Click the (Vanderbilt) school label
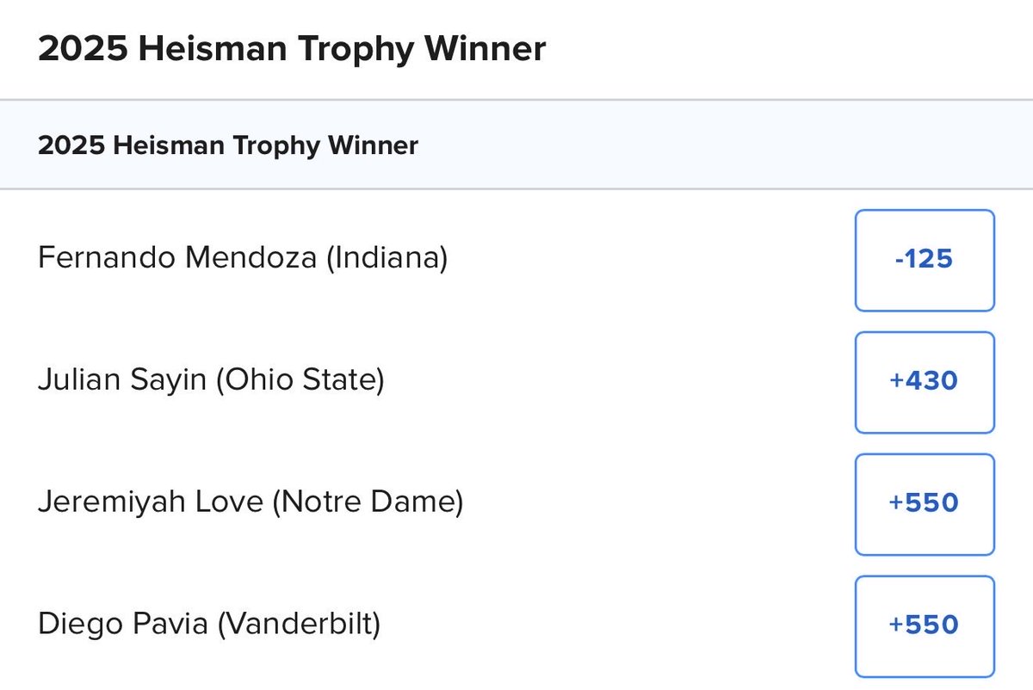The width and height of the screenshot is (1033, 690). pos(299,625)
